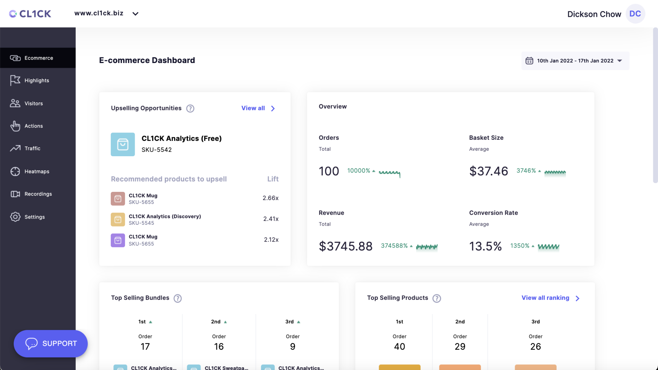Click the Recordings camera icon
Viewport: 658px width, 370px height.
click(15, 194)
